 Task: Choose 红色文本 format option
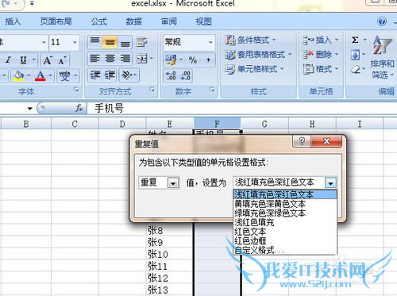285,232
